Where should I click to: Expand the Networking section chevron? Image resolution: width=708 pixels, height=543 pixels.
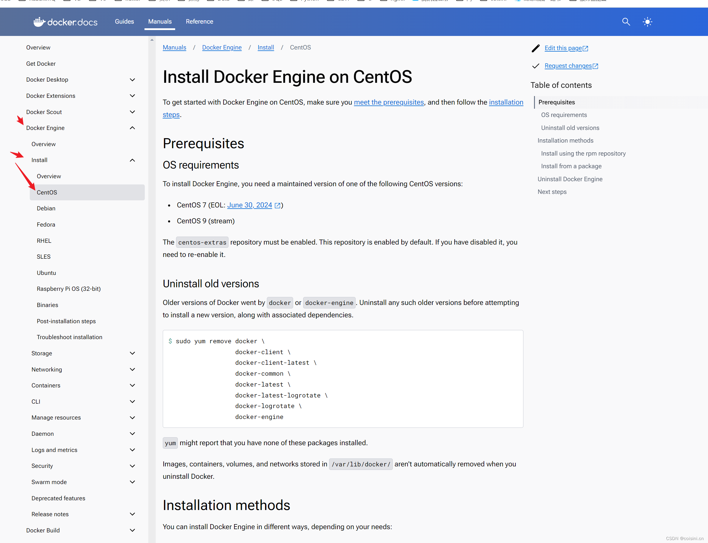tap(132, 369)
